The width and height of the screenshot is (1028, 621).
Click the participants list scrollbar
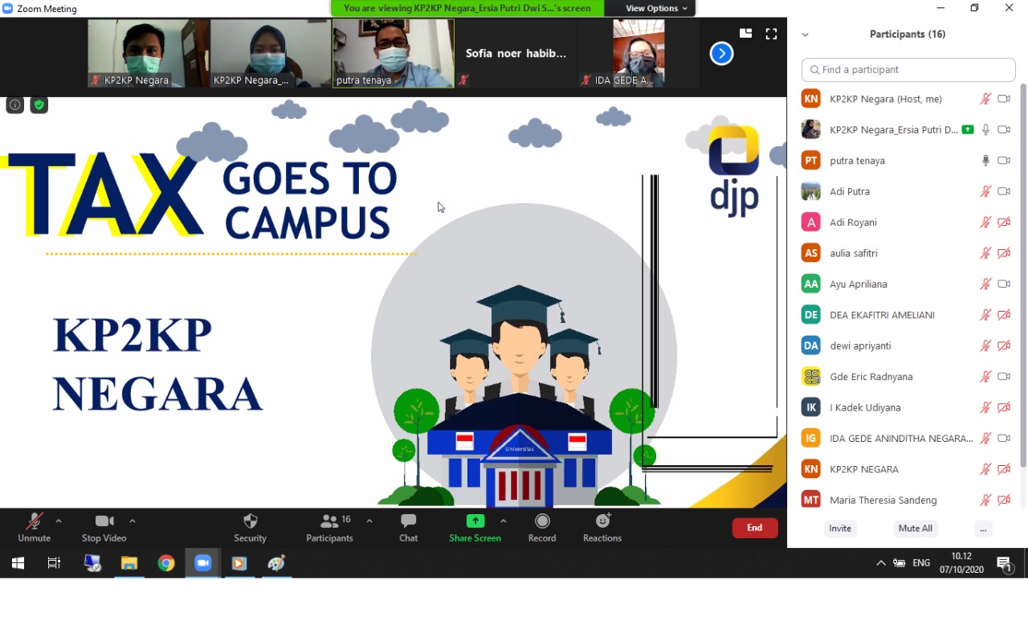tap(1022, 273)
